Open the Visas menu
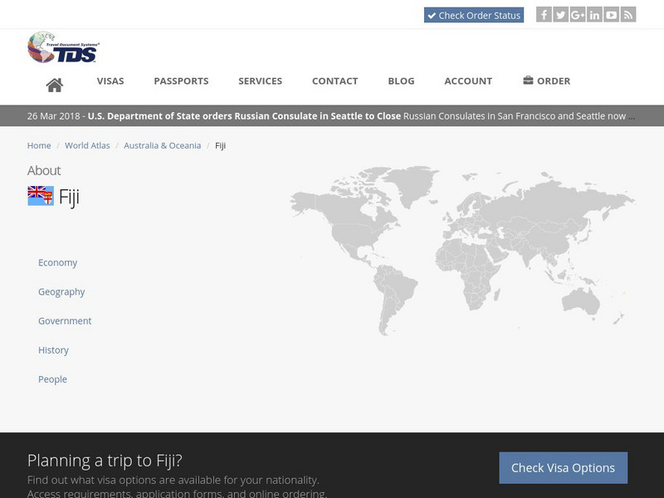The image size is (664, 498). [110, 81]
